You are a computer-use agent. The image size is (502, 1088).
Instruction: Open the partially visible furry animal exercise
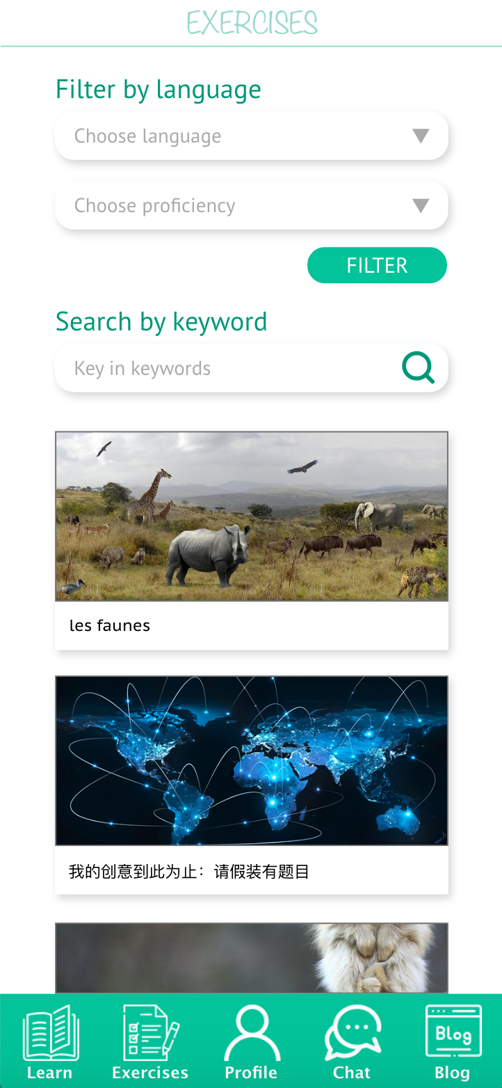252,958
